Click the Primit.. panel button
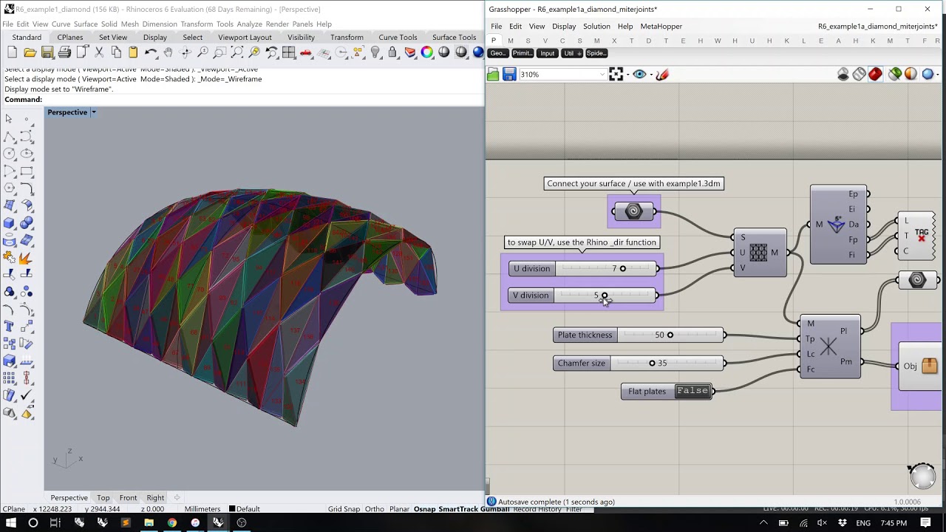The height and width of the screenshot is (532, 946). tap(522, 53)
